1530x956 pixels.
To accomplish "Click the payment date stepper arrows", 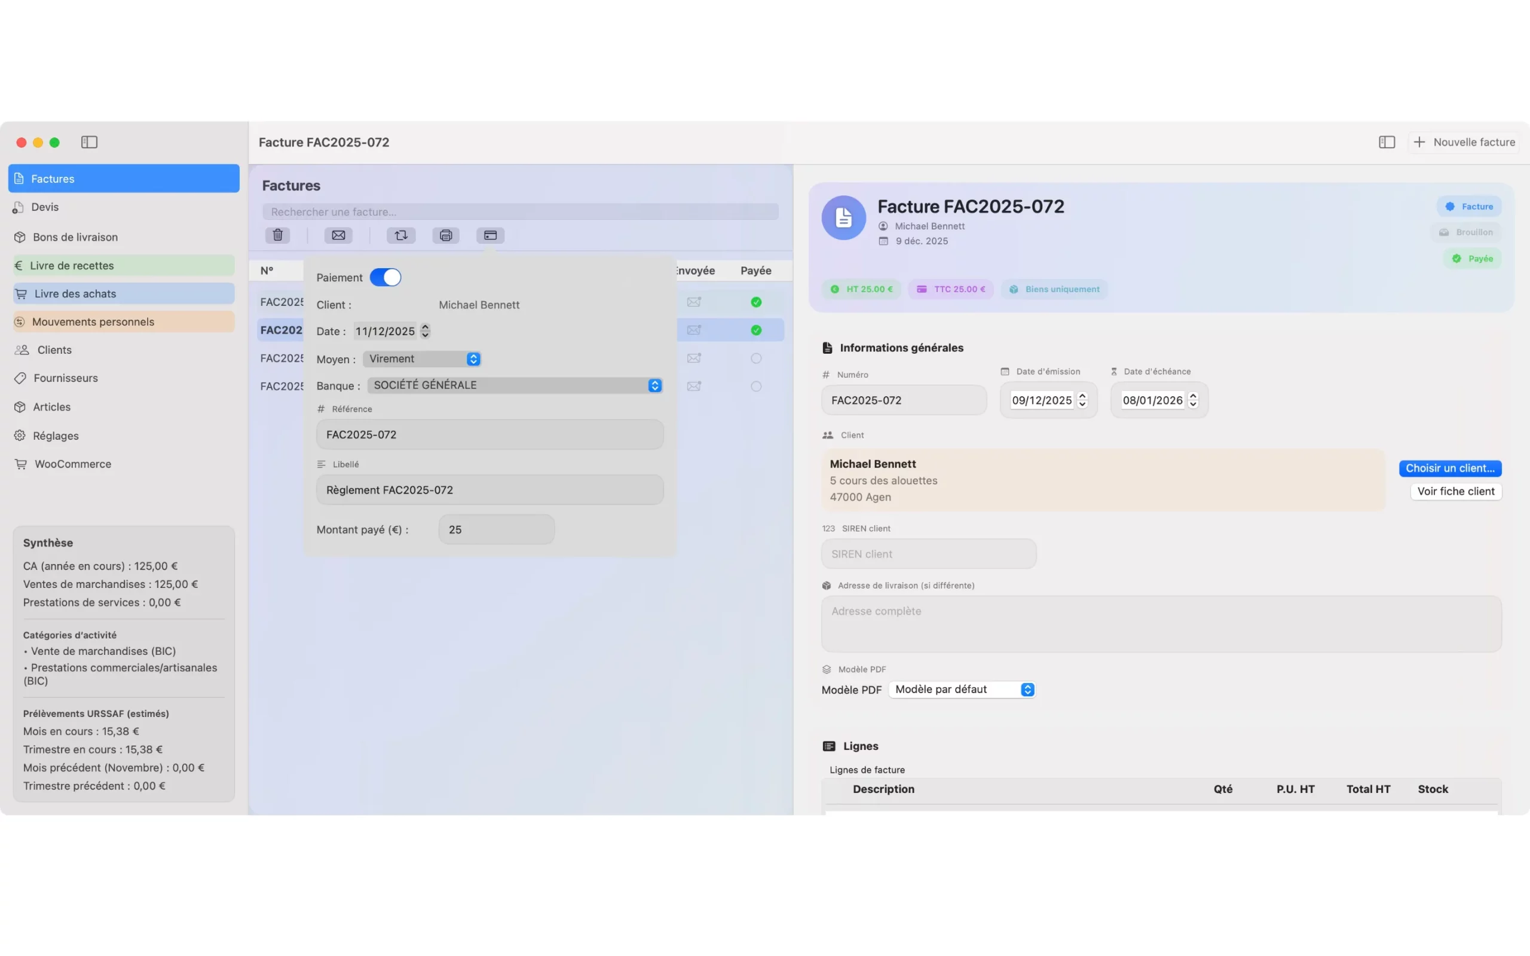I will [426, 331].
